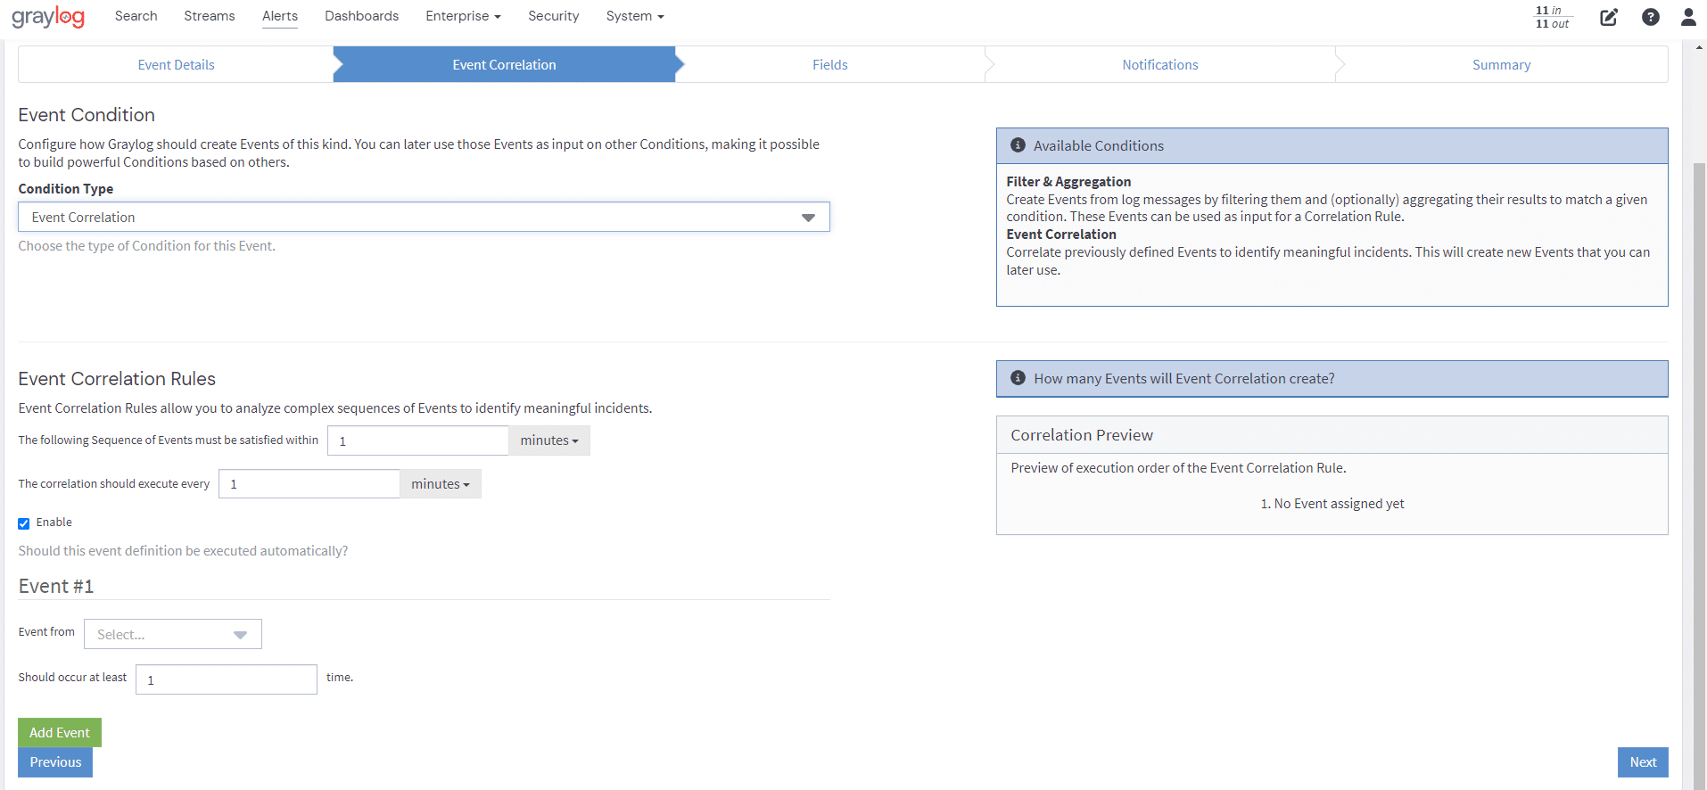Open the Condition Type dropdown
The image size is (1707, 790).
pyautogui.click(x=424, y=218)
